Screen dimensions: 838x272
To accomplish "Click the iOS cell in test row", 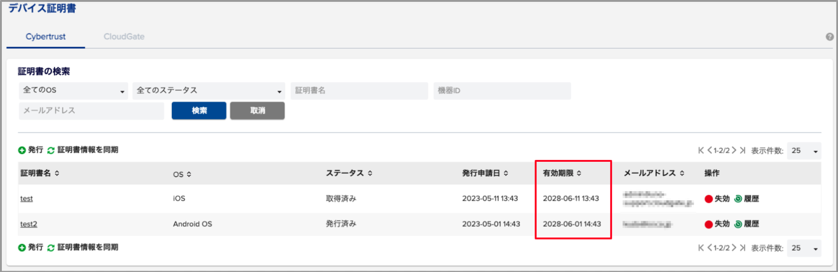I will (179, 198).
